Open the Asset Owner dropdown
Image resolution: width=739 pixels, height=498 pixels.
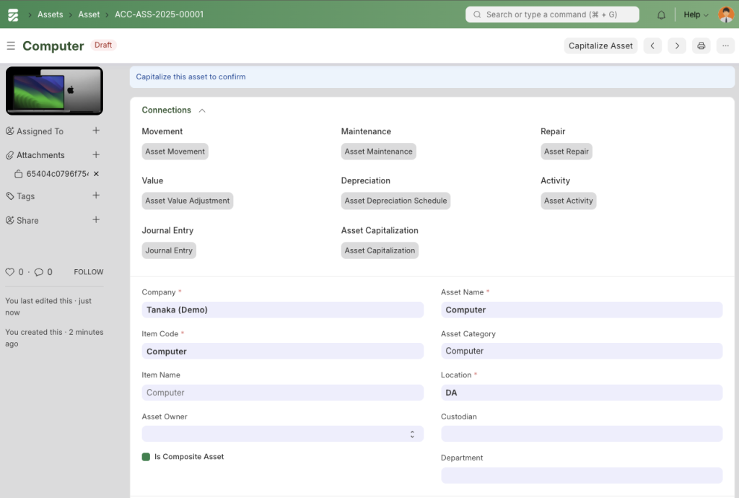[282, 434]
